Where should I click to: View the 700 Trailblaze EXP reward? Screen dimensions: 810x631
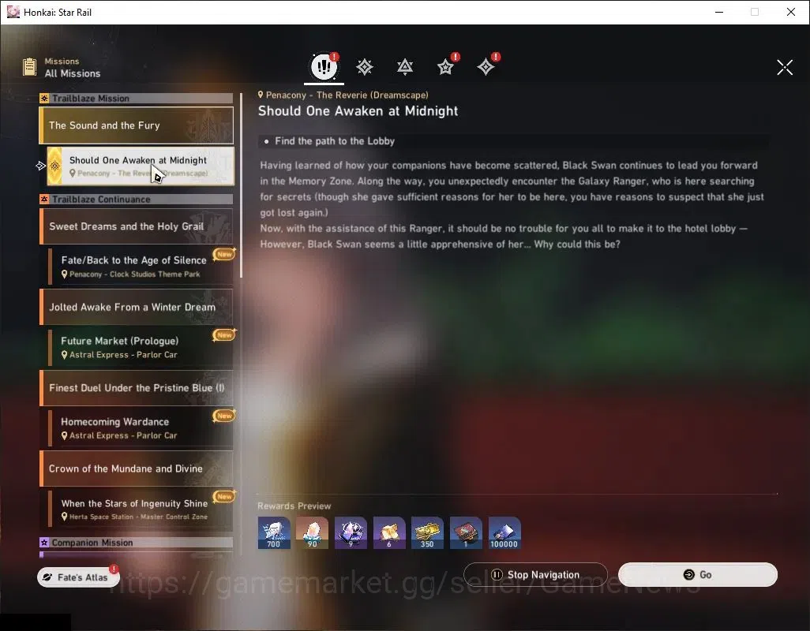pyautogui.click(x=274, y=533)
